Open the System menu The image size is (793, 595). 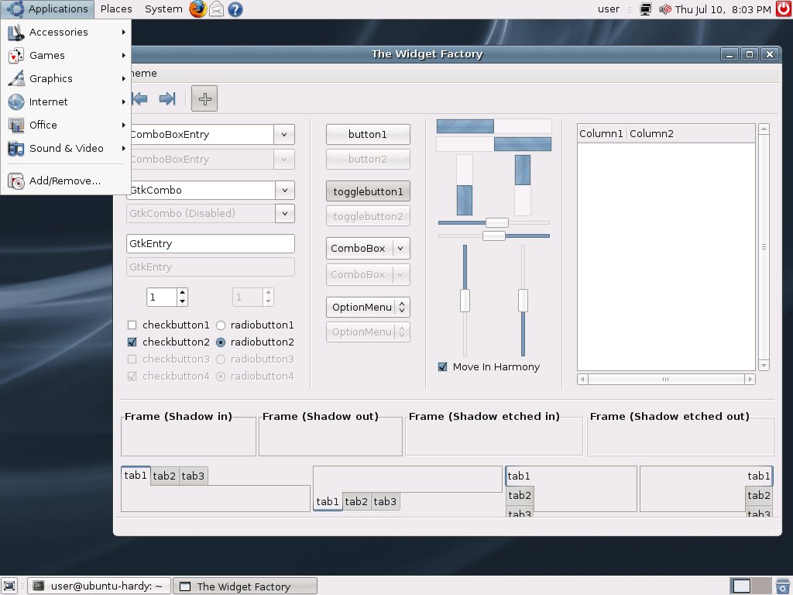tap(163, 9)
